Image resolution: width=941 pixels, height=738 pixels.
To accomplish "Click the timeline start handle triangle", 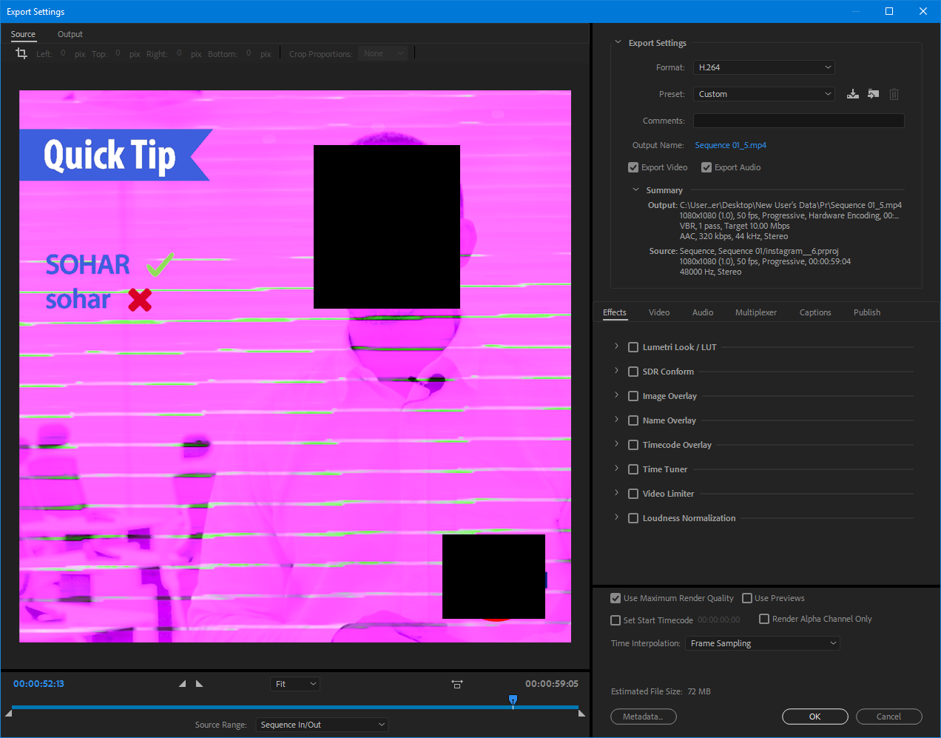I will point(8,713).
